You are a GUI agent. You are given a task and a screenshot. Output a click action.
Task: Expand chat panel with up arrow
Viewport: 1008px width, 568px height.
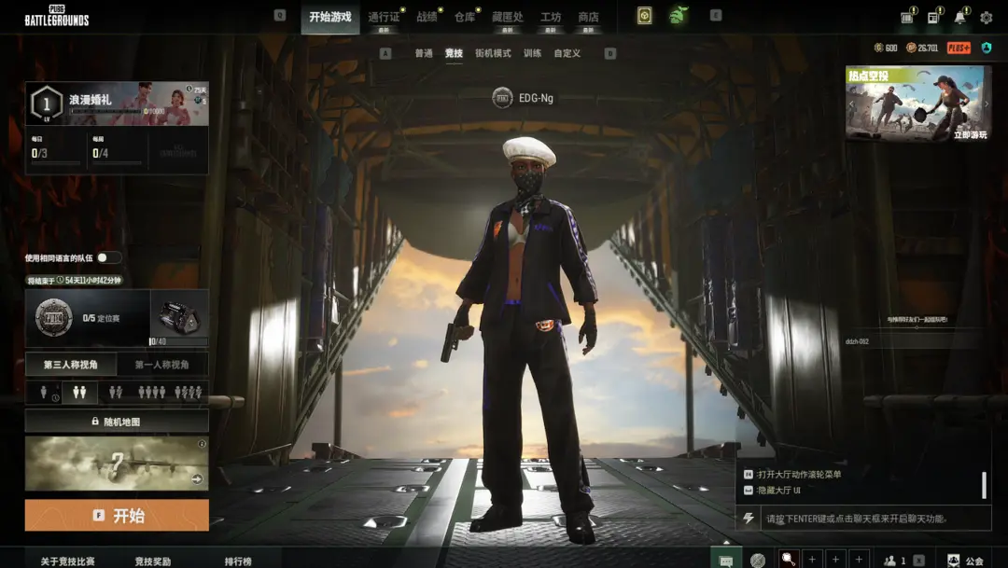pyautogui.click(x=726, y=542)
